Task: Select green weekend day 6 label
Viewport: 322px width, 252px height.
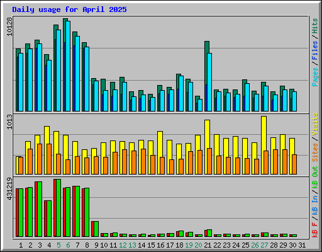Action: 68,245
